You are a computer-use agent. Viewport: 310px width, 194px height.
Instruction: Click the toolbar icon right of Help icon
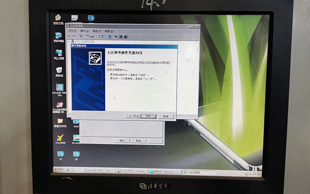pos(103,37)
